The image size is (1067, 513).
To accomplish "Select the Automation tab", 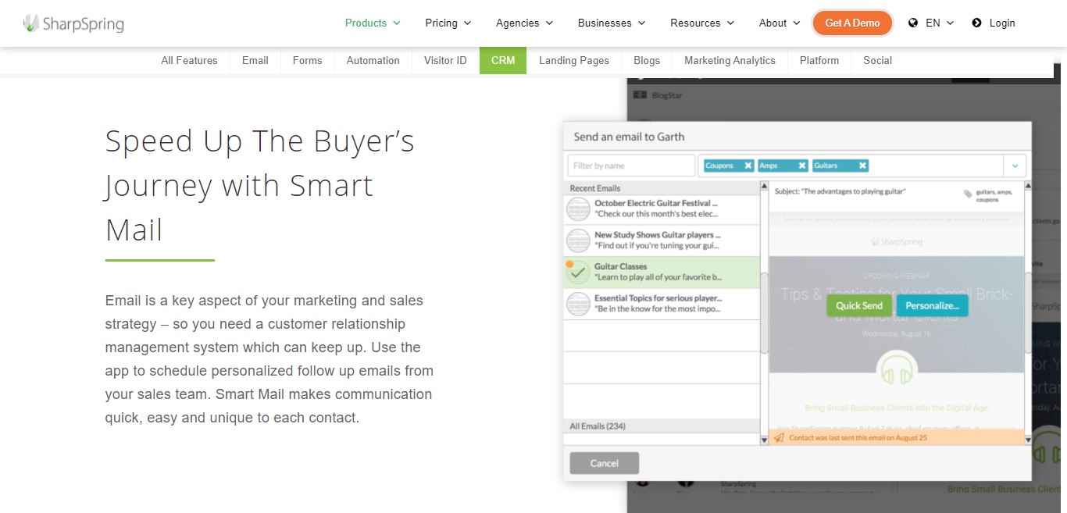I will [x=373, y=60].
